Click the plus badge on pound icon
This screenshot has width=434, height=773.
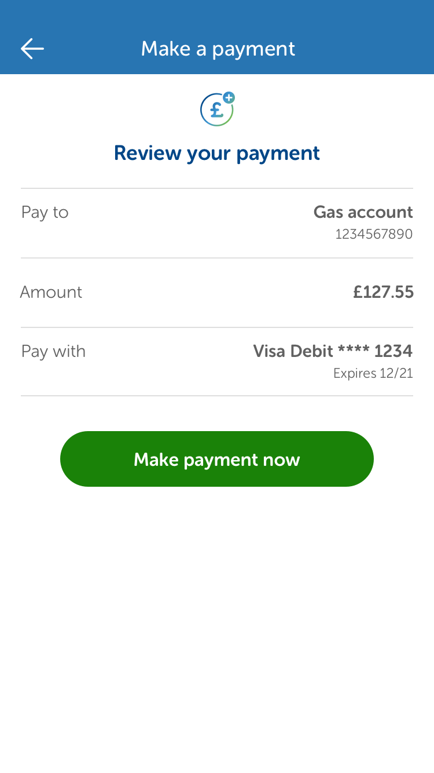coord(229,98)
